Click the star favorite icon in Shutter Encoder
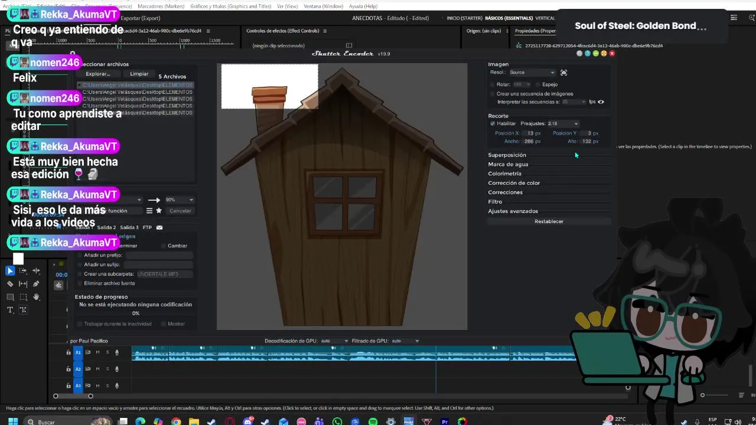756x425 pixels. click(x=159, y=211)
